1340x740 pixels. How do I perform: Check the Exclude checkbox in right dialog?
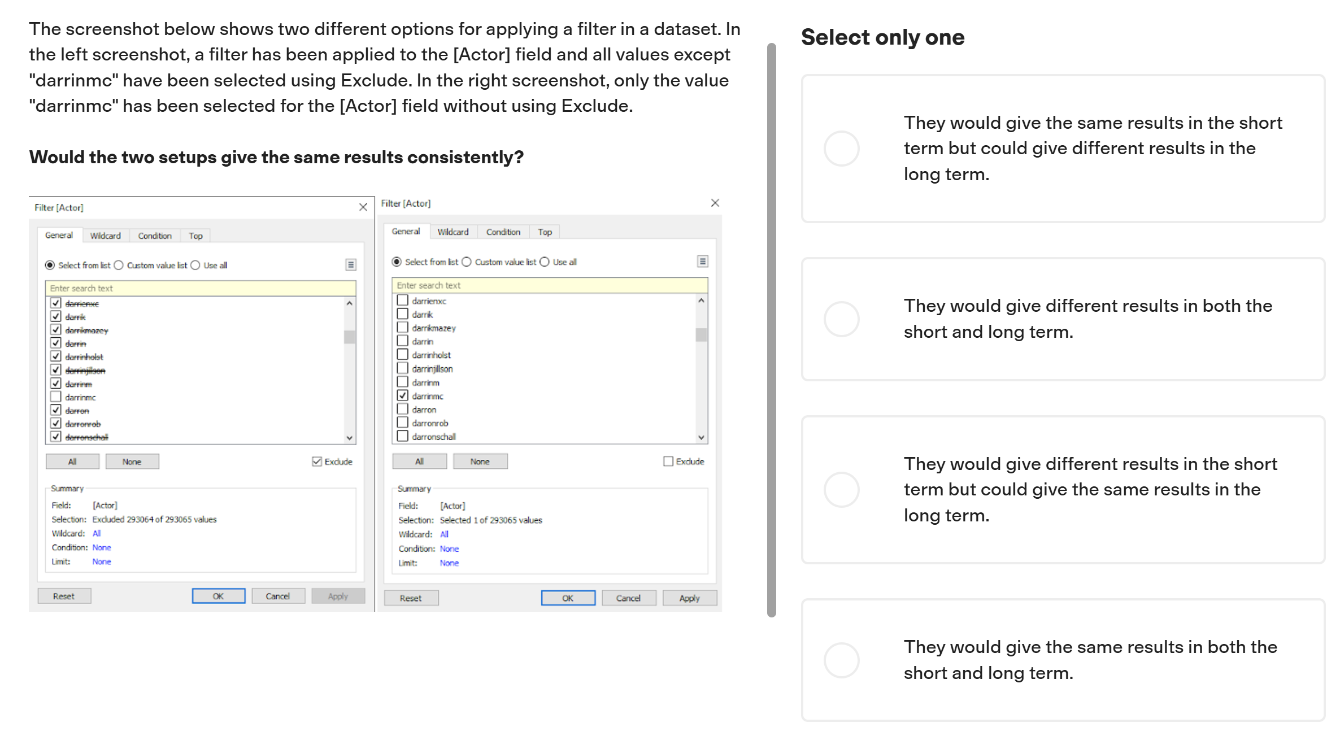[668, 461]
